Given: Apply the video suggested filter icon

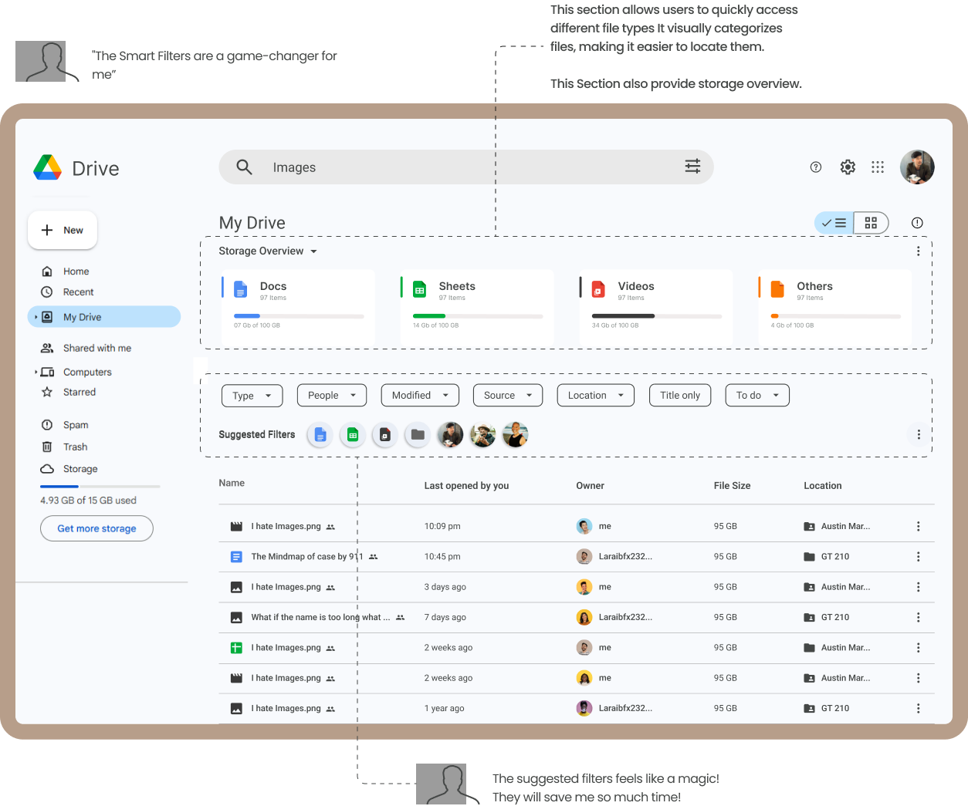Looking at the screenshot, I should point(385,435).
